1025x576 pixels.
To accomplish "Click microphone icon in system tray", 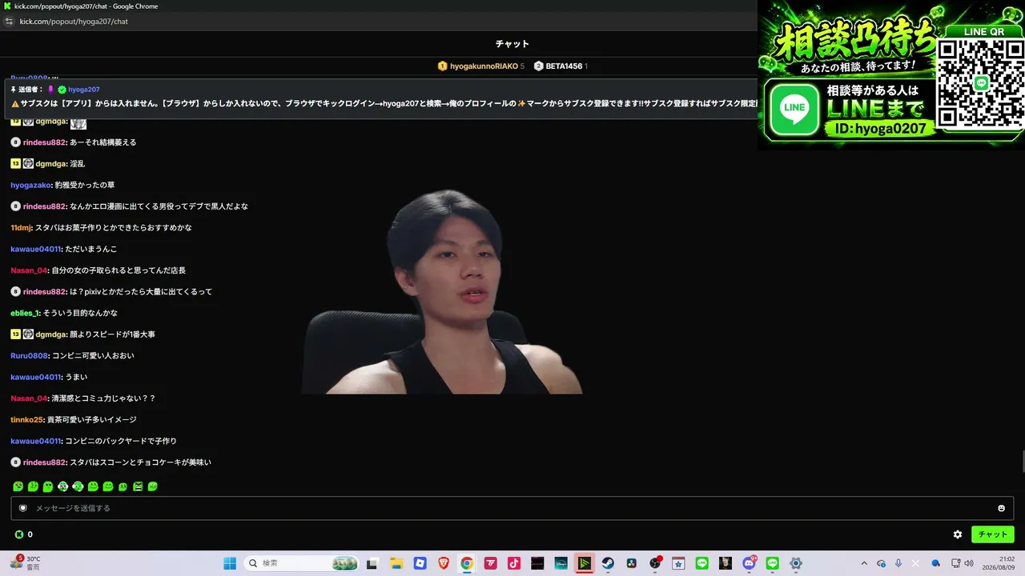I will (898, 563).
